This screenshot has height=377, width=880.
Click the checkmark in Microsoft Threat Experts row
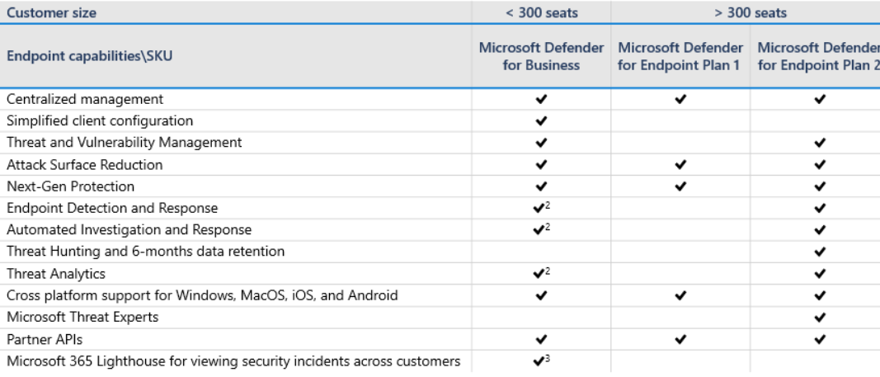tap(820, 318)
